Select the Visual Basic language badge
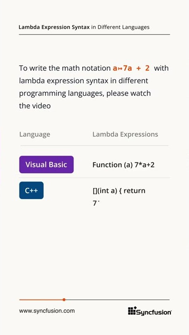 click(47, 165)
